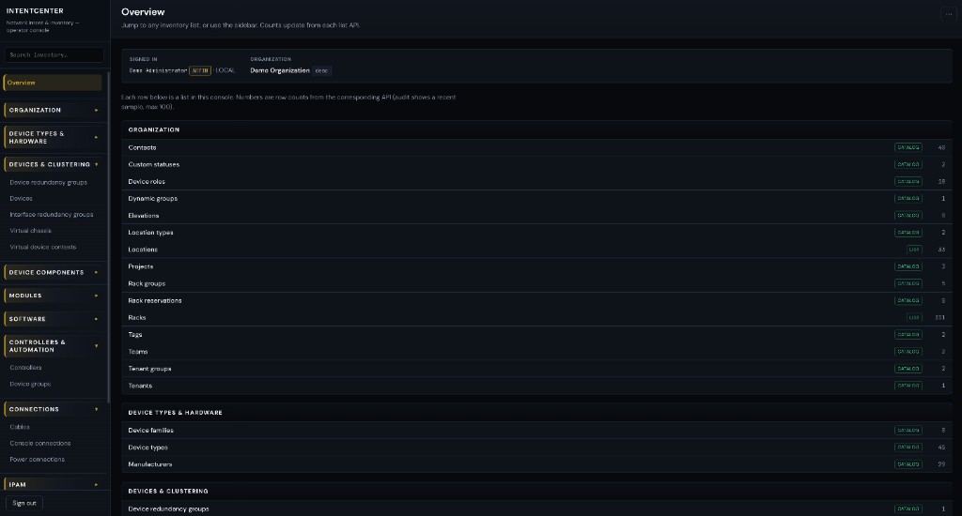Viewport: 962px width, 516px height.
Task: Expand the Modules sidebar group
Action: pyautogui.click(x=53, y=296)
